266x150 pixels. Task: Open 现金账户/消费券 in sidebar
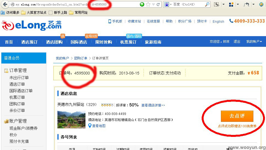pos(24,128)
